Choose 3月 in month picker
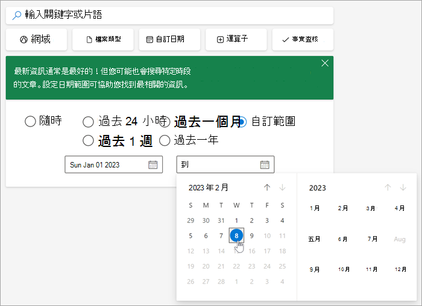 (x=371, y=208)
